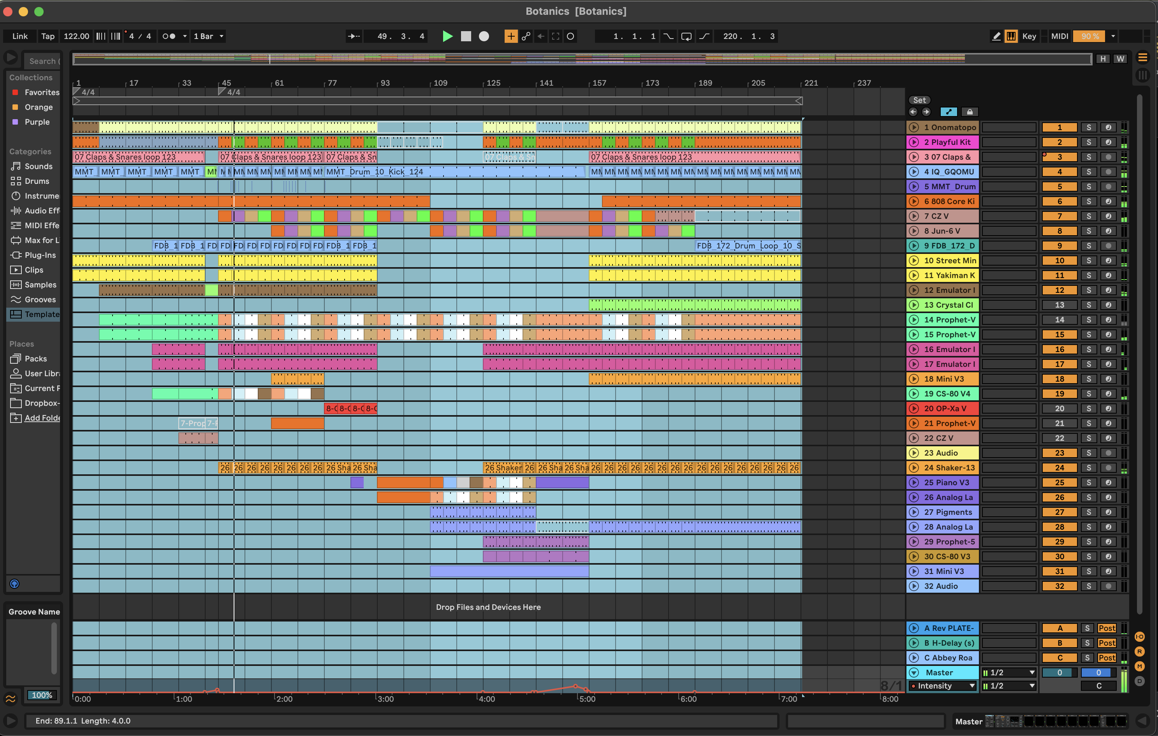Deactivate track 13 Crystal Cl activator
The width and height of the screenshot is (1158, 736).
[1059, 305]
